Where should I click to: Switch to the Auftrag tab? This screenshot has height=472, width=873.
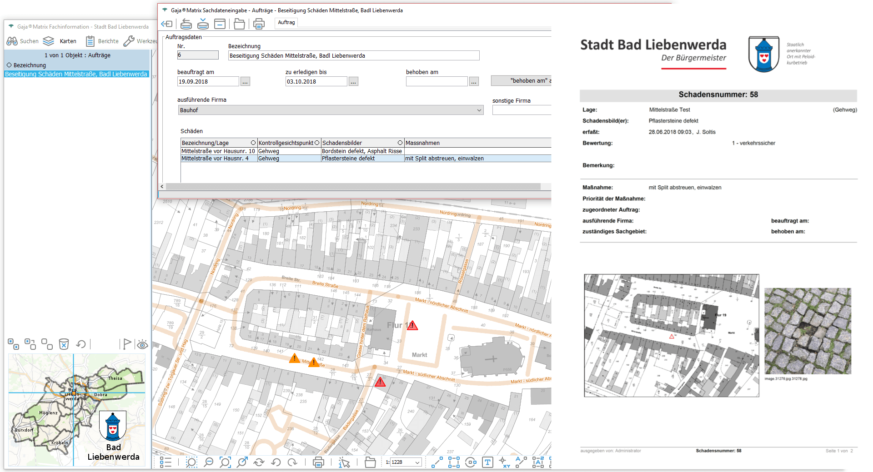(x=286, y=22)
